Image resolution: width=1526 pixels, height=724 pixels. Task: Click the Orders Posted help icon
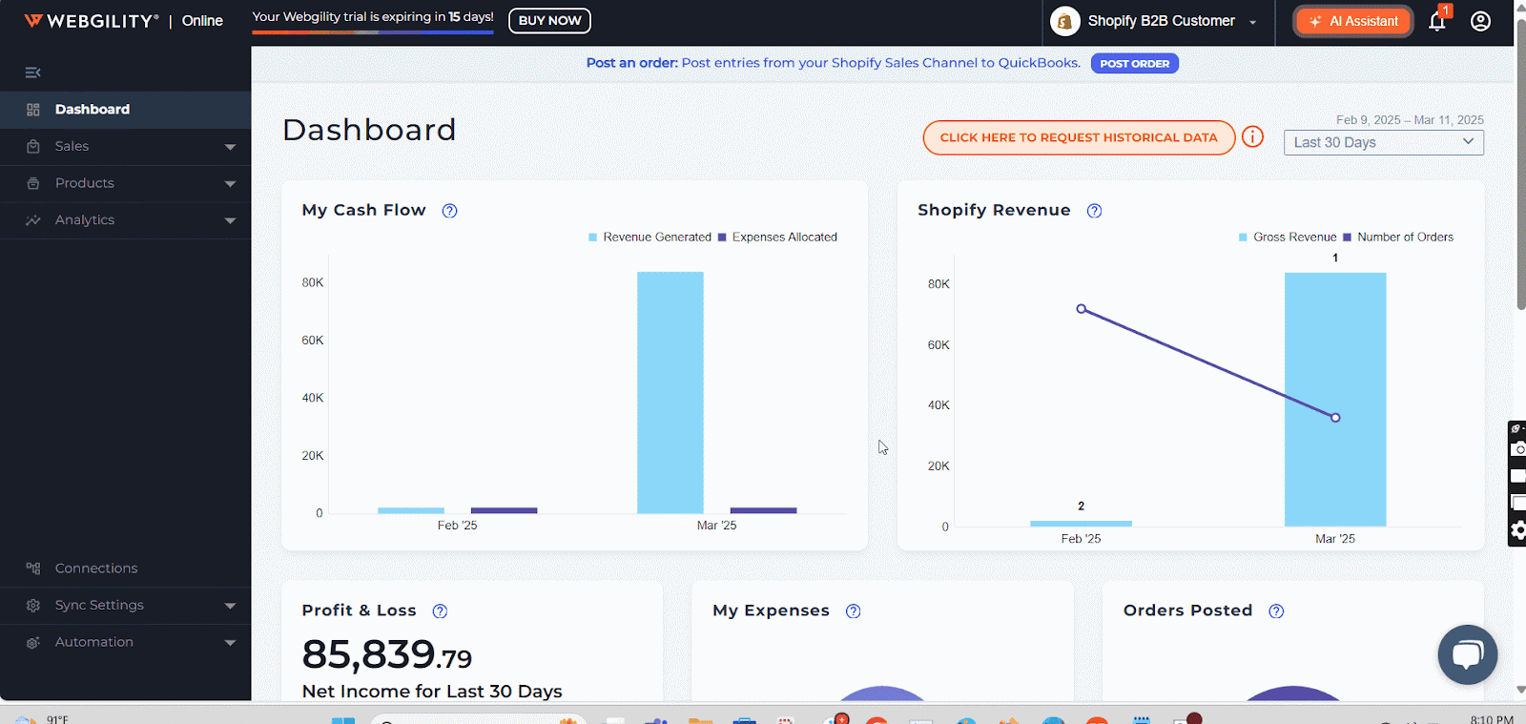tap(1276, 611)
